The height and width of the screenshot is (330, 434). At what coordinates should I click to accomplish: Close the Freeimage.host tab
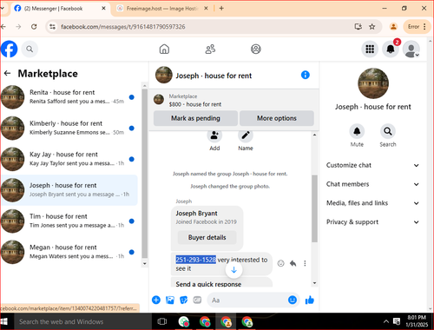coord(206,9)
